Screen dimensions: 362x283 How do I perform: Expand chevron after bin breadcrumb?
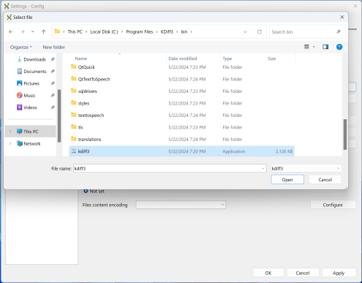(x=192, y=31)
